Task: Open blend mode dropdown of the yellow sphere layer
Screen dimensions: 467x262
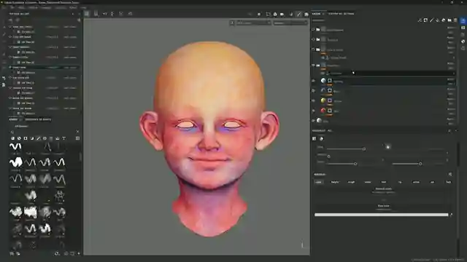Action: [451, 99]
